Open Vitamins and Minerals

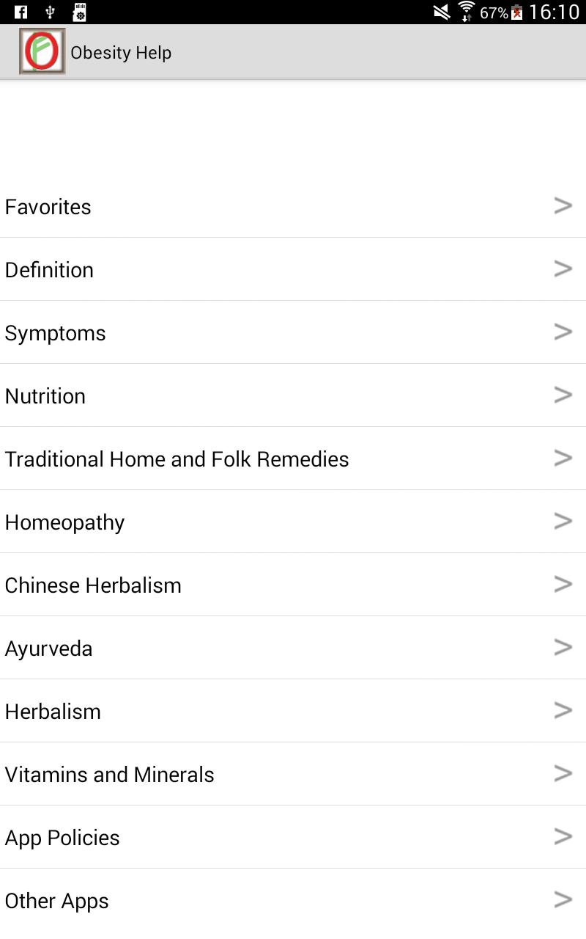coord(109,775)
